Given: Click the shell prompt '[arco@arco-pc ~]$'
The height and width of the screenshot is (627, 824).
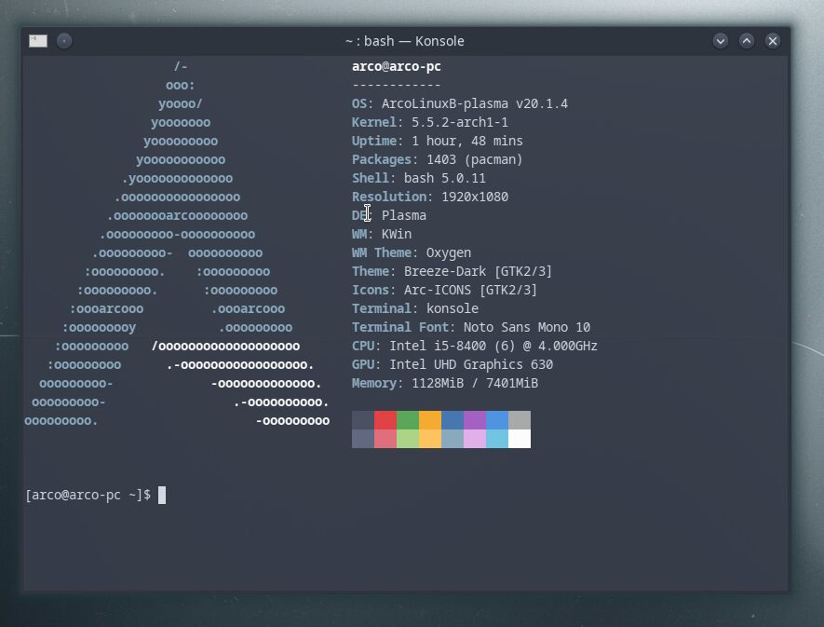Looking at the screenshot, I should point(88,495).
